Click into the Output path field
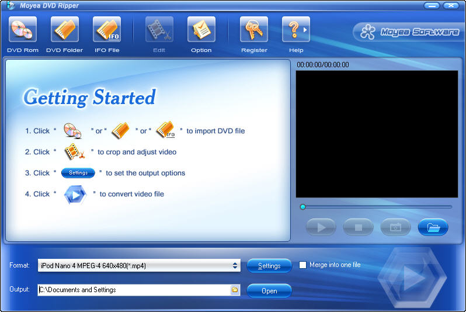466x312 pixels. click(134, 290)
